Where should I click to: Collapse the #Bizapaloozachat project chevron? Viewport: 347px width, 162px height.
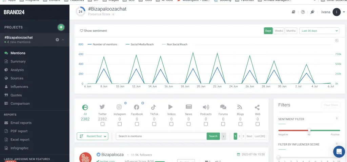click(63, 40)
